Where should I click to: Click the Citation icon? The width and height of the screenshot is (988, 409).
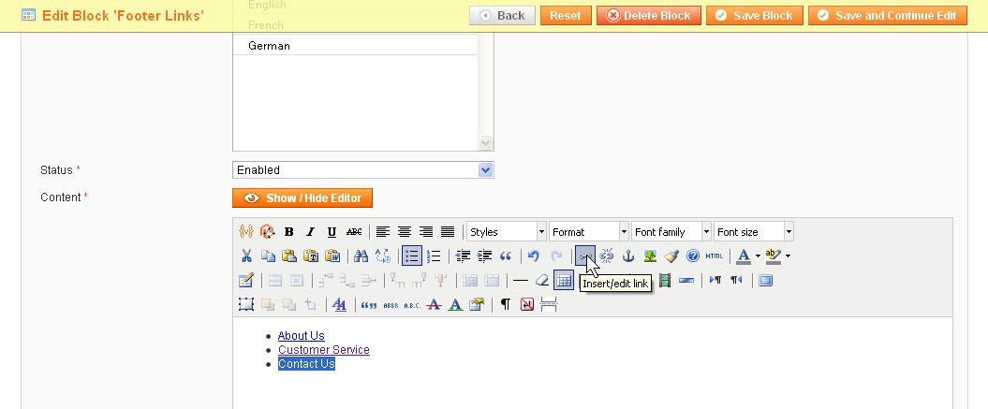click(369, 304)
